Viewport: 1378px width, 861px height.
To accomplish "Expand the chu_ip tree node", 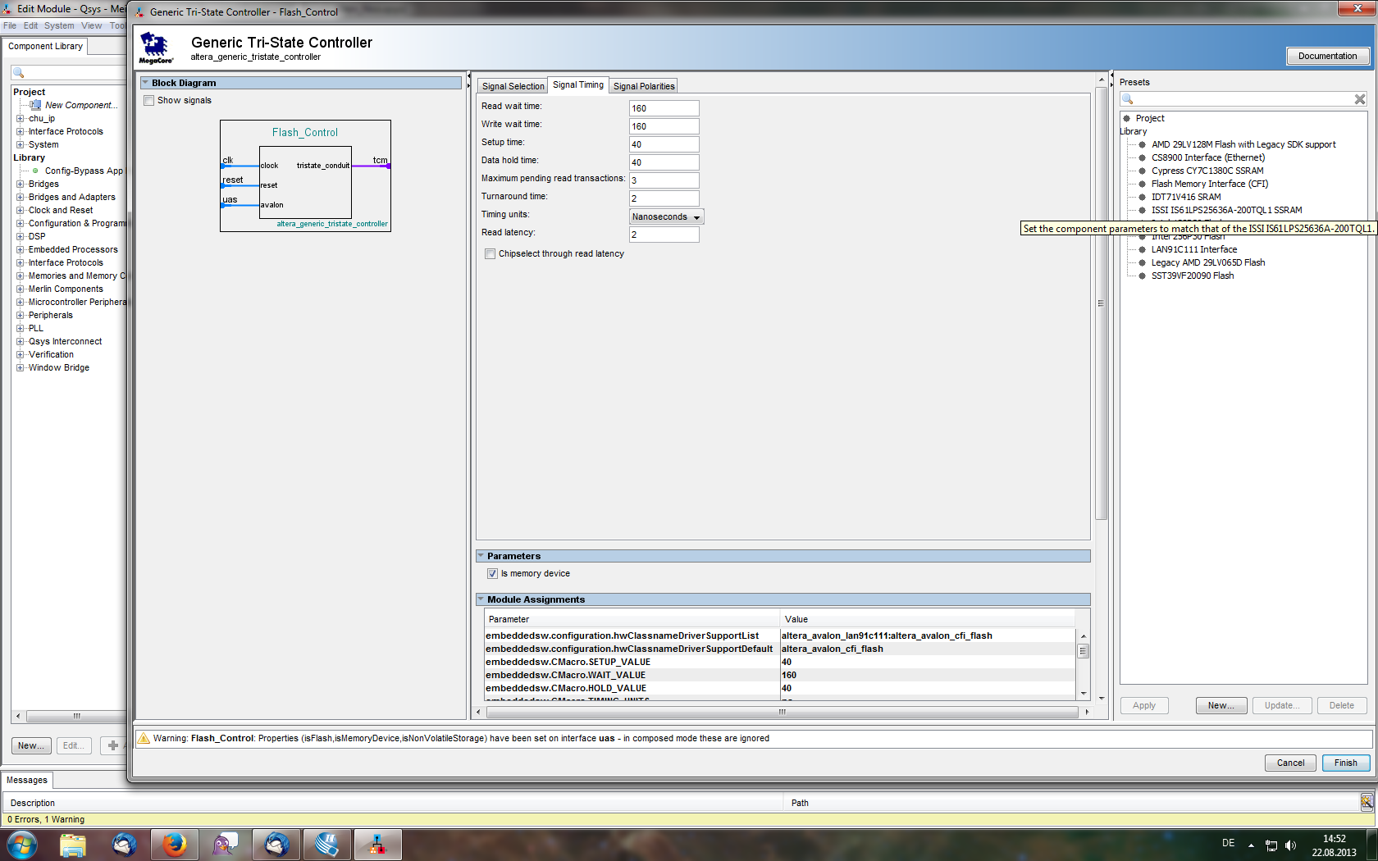I will [21, 118].
